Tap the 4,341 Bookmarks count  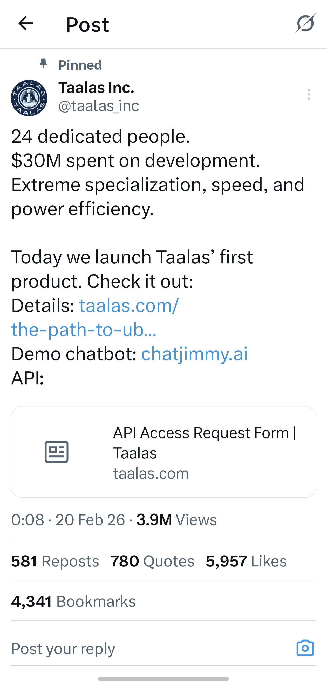pyautogui.click(x=73, y=601)
